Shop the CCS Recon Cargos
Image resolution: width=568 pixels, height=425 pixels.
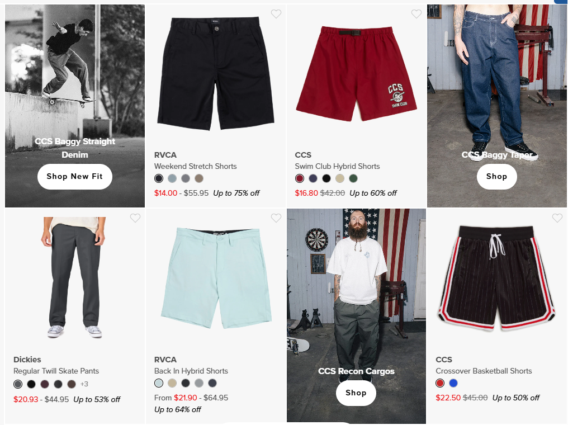(356, 393)
